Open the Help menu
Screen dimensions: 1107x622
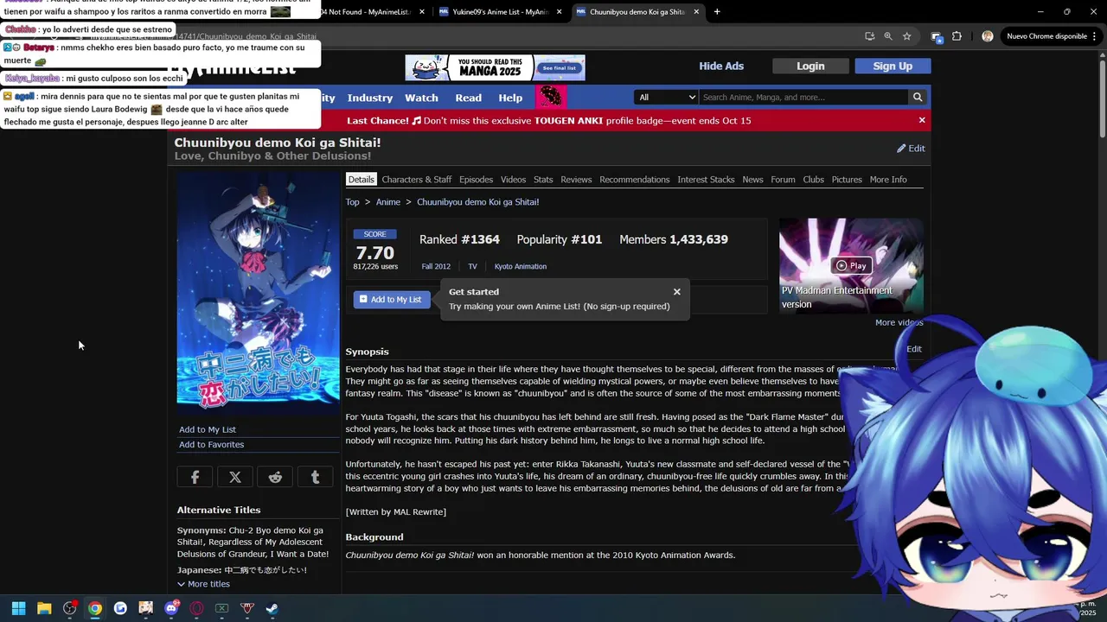click(x=510, y=98)
